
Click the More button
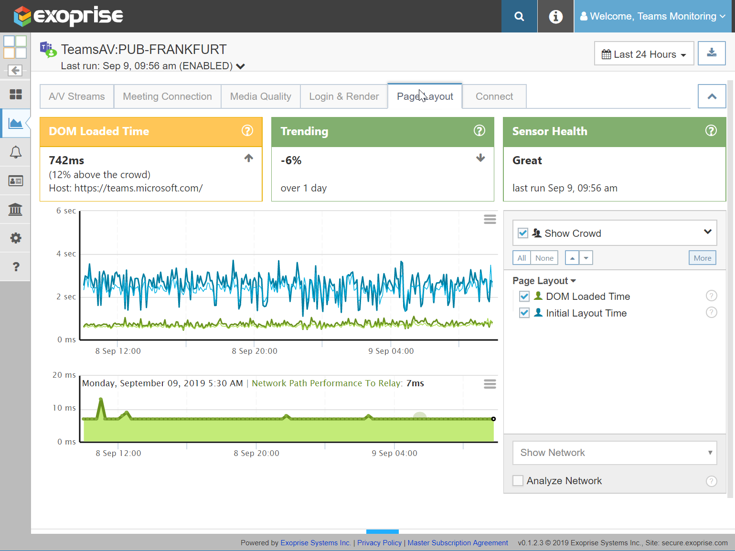[x=703, y=258]
